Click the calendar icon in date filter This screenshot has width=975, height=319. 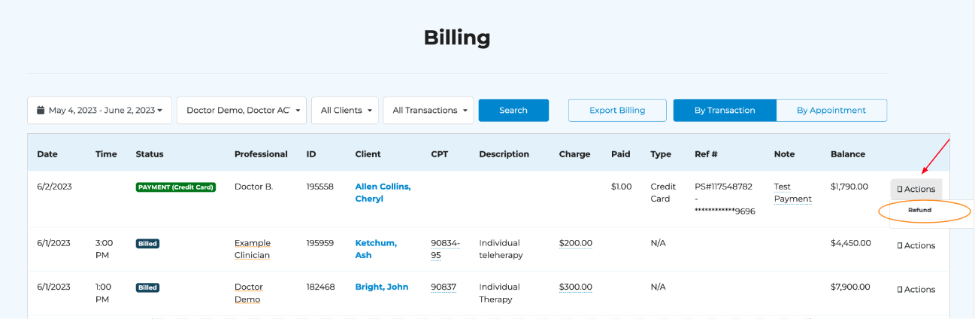(41, 111)
